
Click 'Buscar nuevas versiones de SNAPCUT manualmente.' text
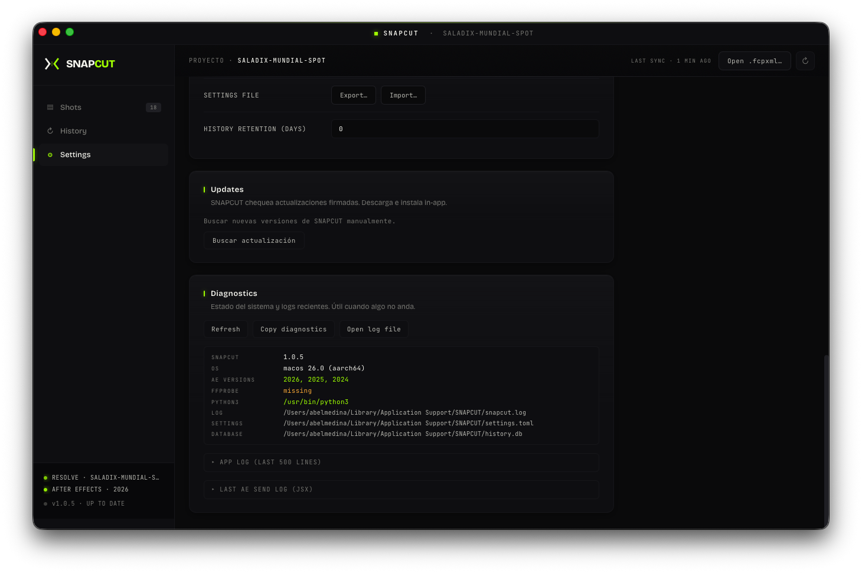pyautogui.click(x=299, y=222)
